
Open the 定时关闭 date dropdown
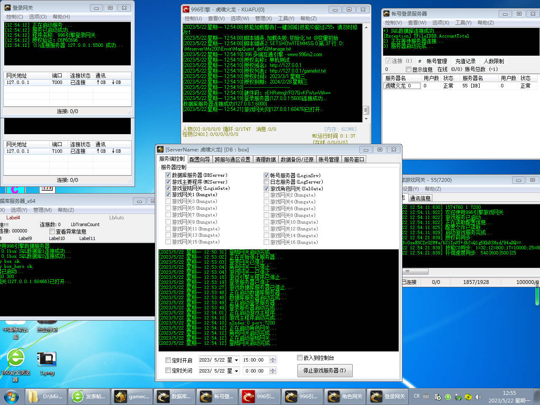[x=236, y=371]
